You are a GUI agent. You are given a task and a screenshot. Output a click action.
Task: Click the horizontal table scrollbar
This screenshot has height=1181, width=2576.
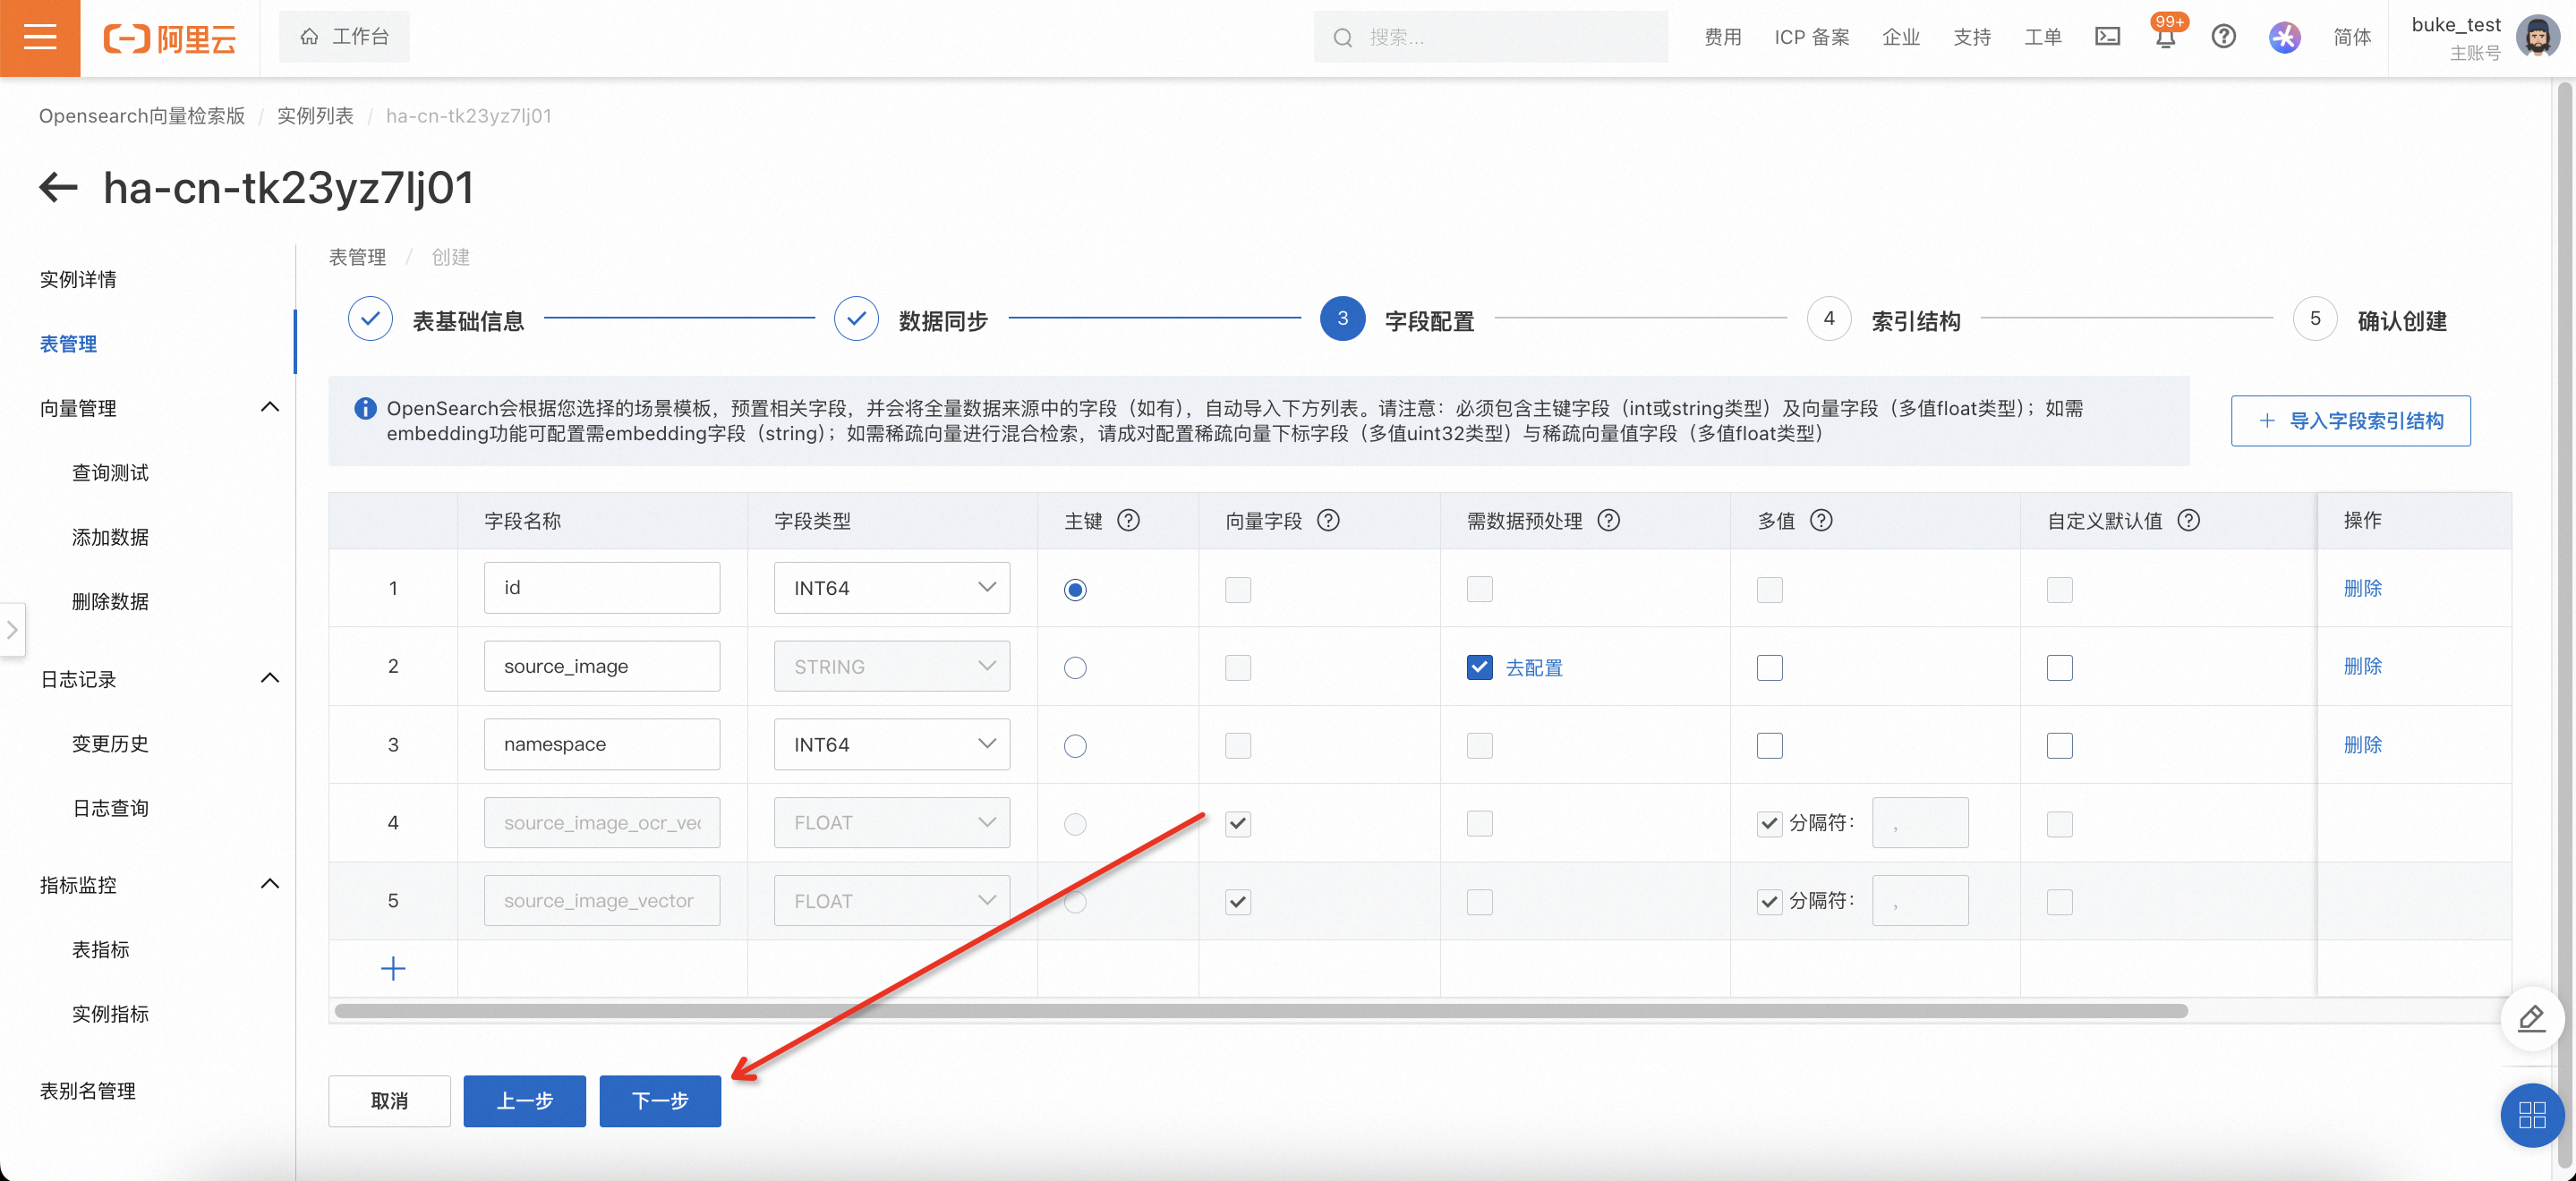click(x=1260, y=1011)
